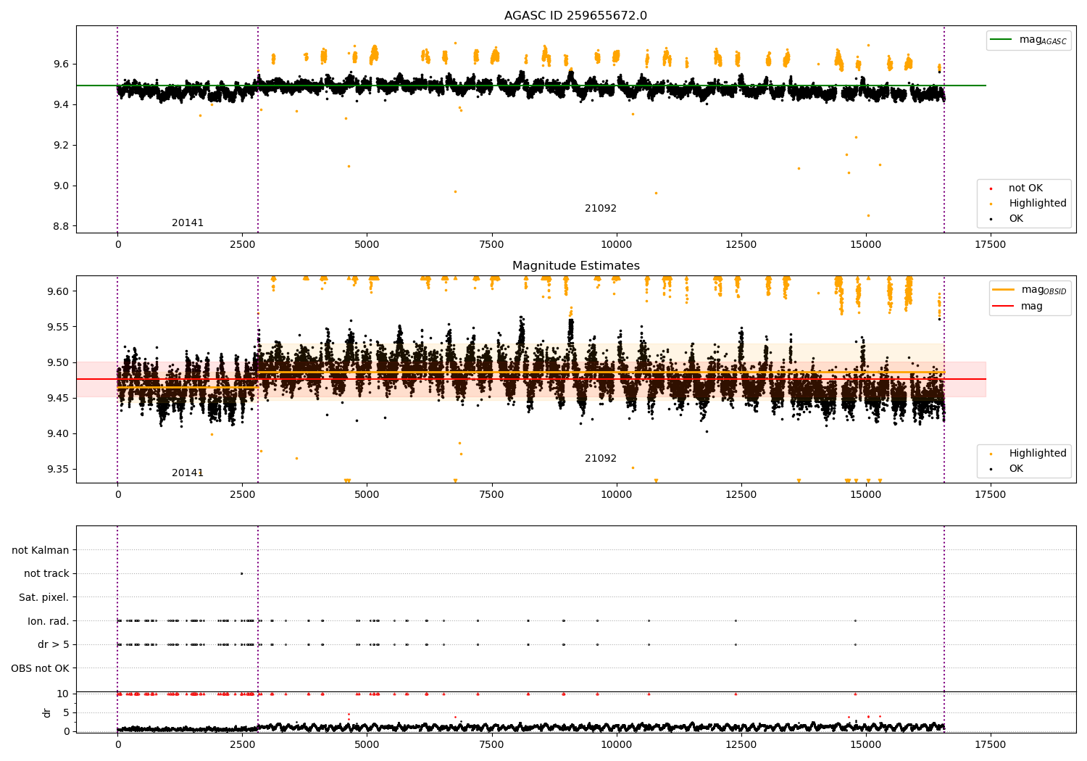
Task: Click the "Ion. rad." axis label
Action: 48,621
